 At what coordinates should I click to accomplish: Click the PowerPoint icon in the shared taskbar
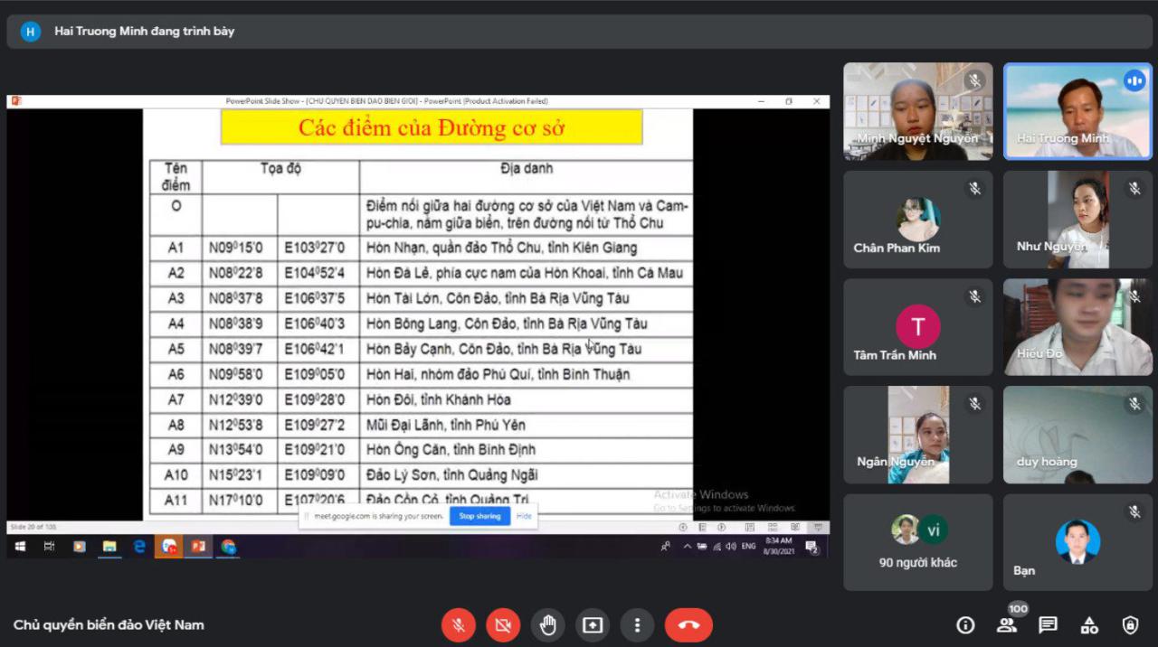point(196,547)
